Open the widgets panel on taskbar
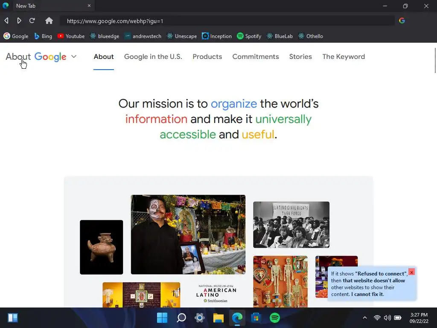437x328 pixels. tap(13, 318)
